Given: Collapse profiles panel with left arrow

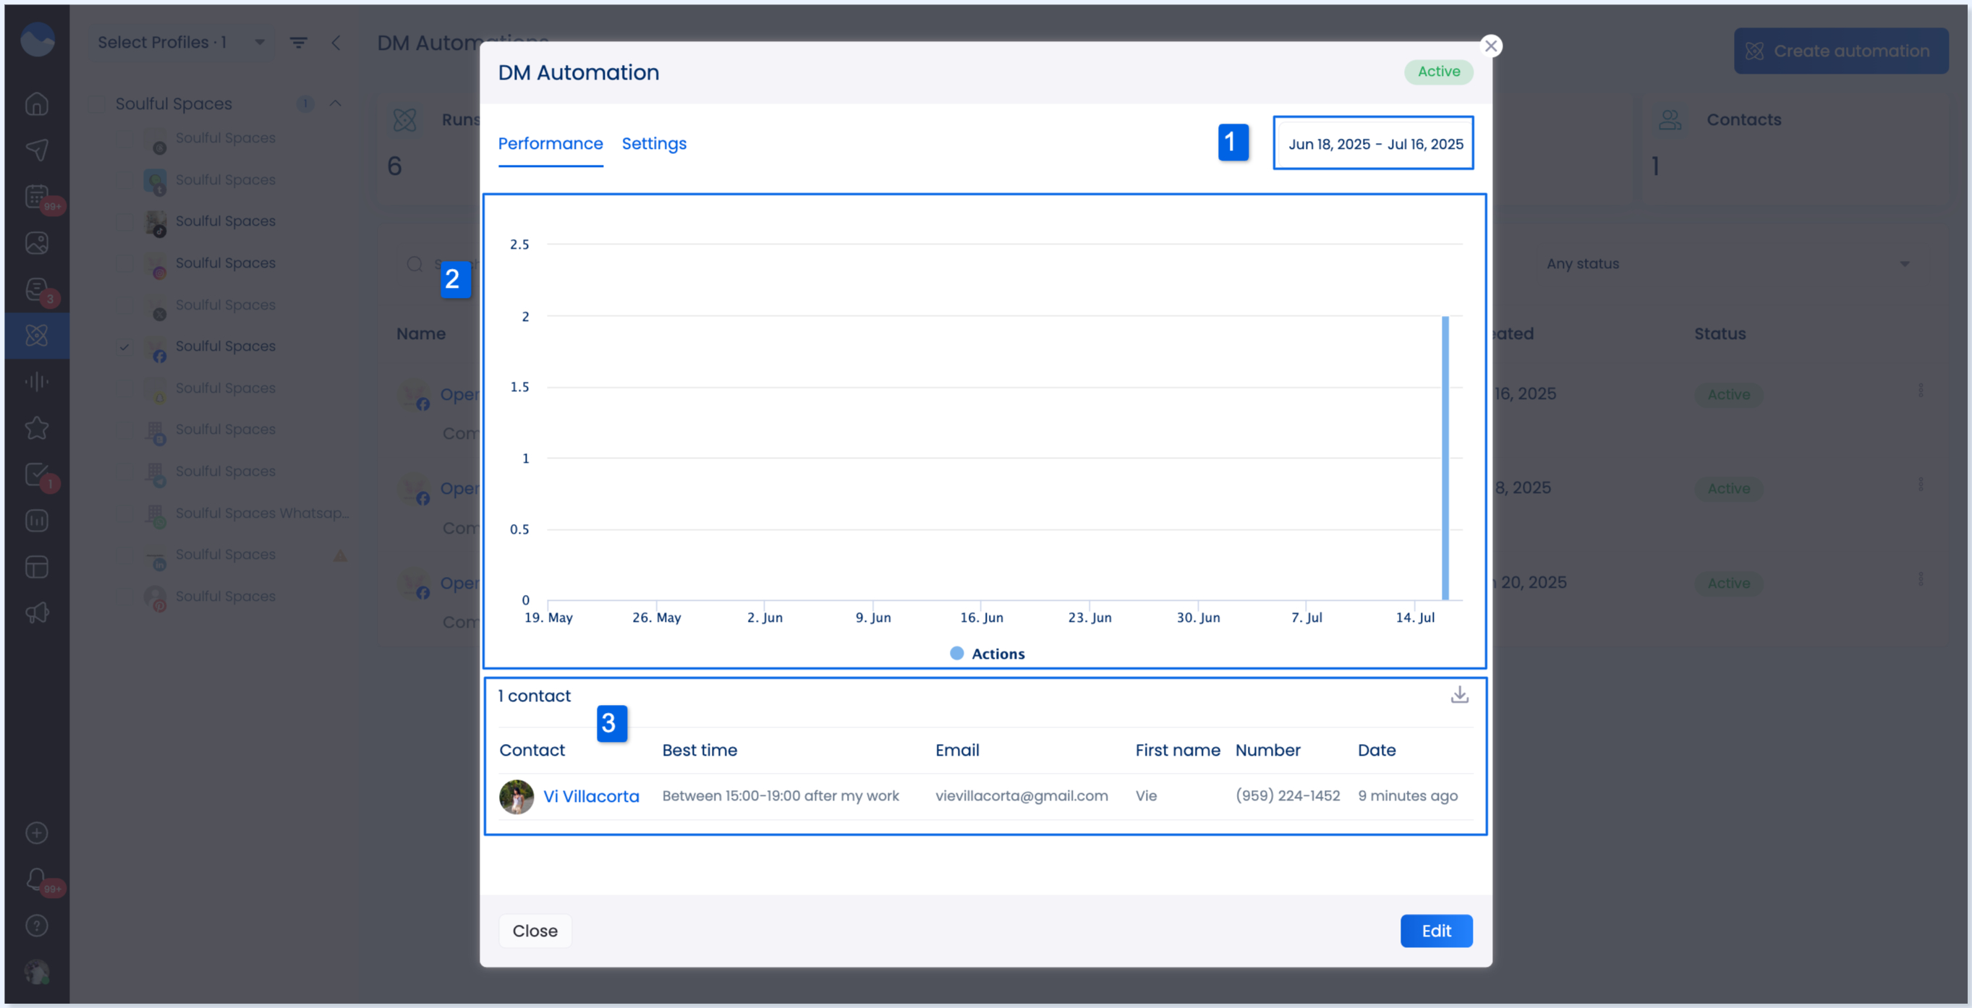Looking at the screenshot, I should (336, 43).
